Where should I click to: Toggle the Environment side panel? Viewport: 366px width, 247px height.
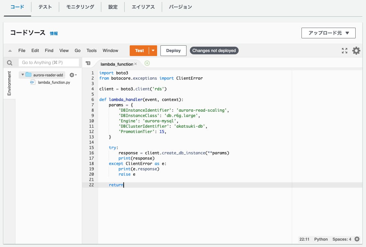tap(9, 83)
